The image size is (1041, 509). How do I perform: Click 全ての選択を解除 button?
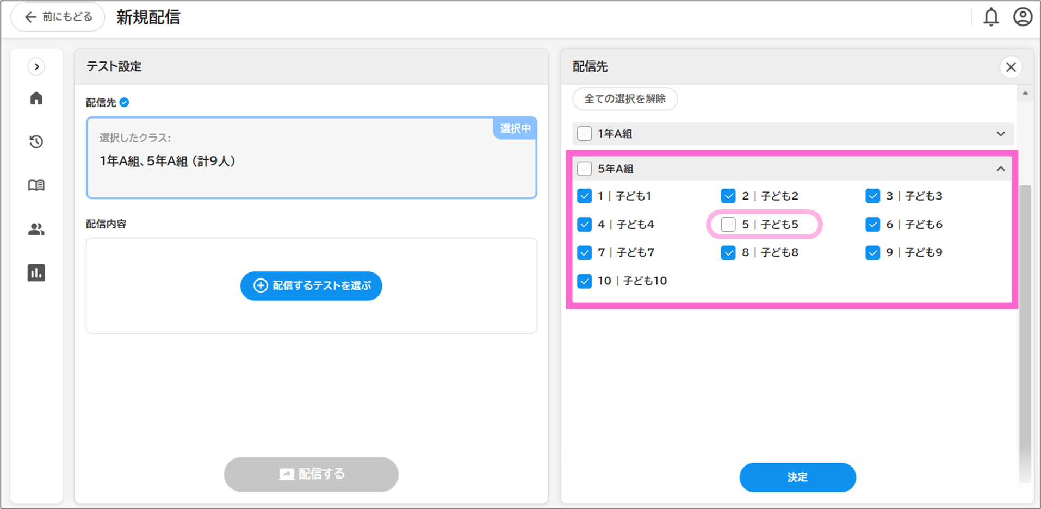click(x=624, y=99)
